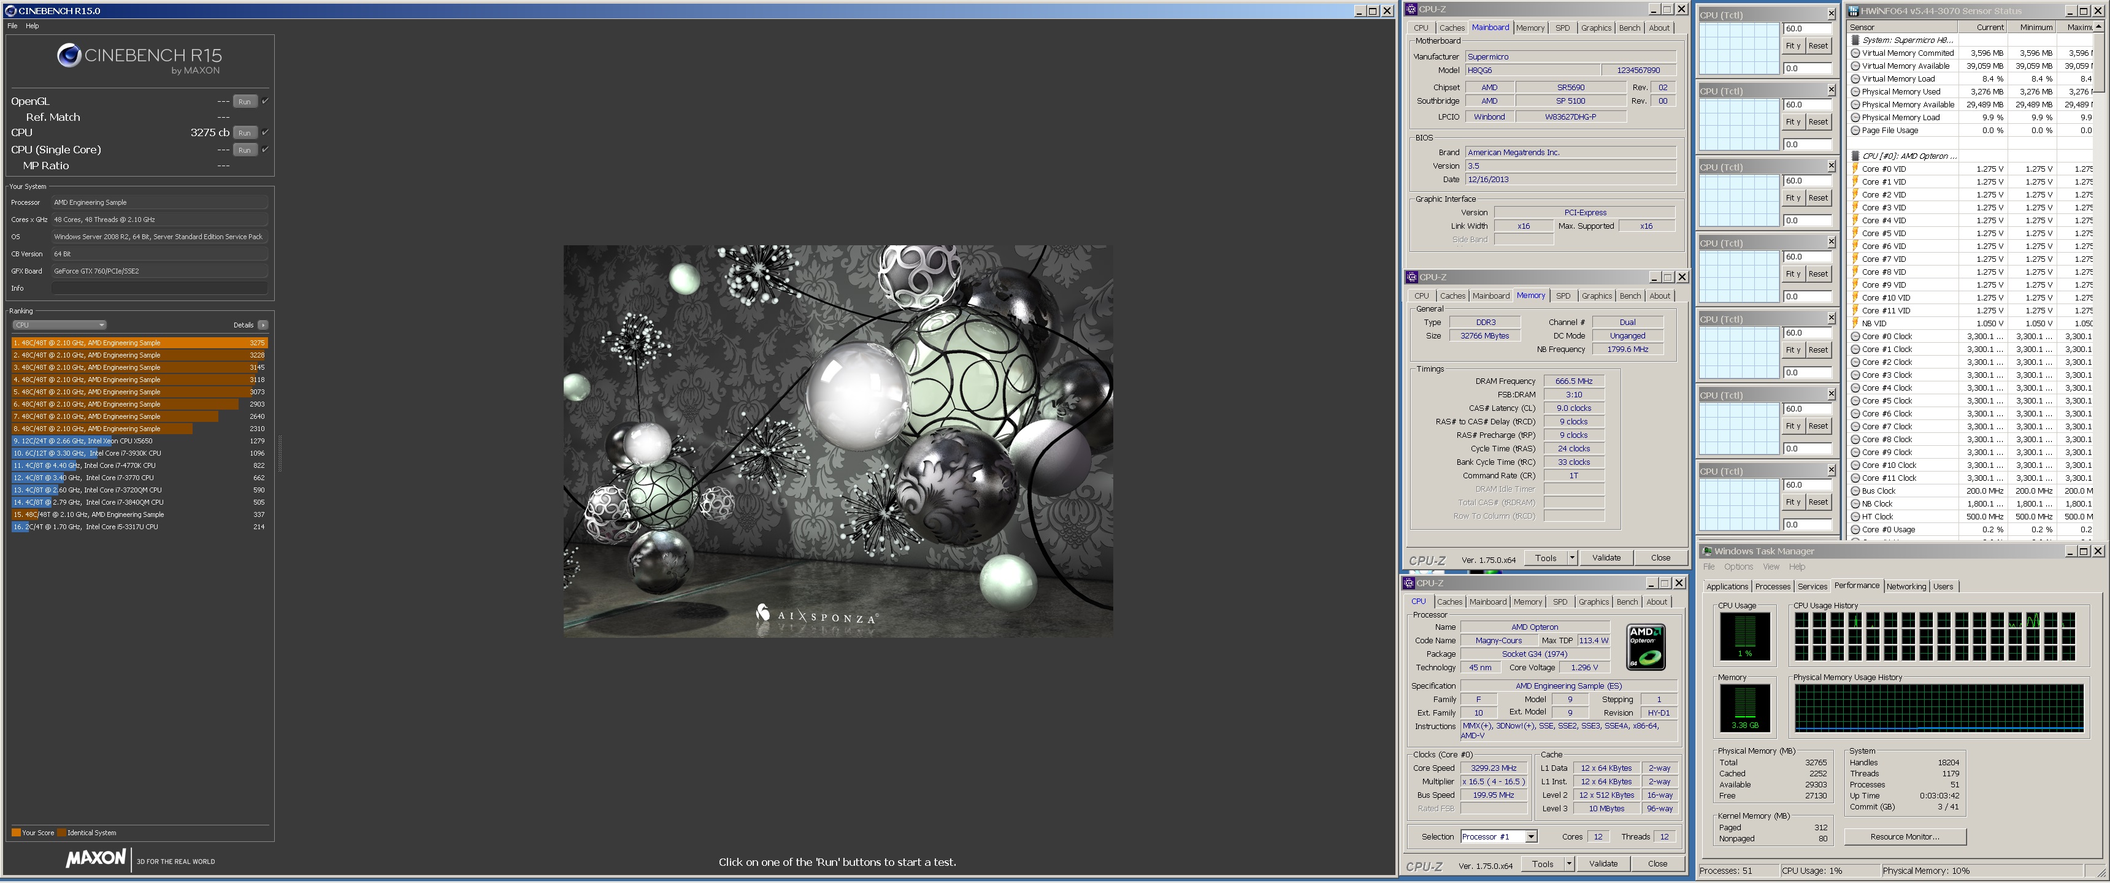
Task: Open Caches tab in bottom CPU-Z window
Action: [1449, 602]
